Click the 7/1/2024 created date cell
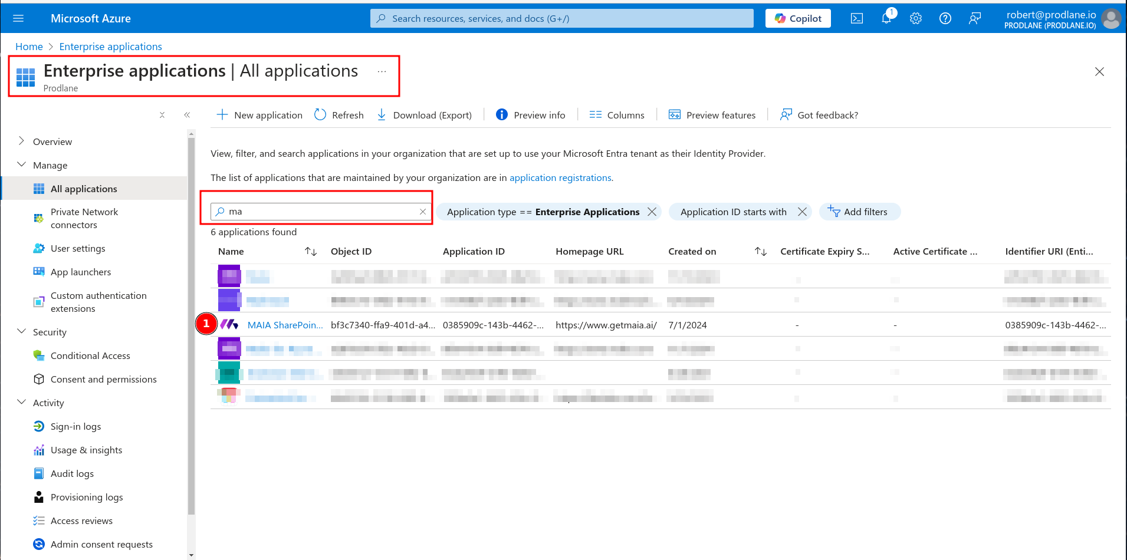 (x=688, y=325)
